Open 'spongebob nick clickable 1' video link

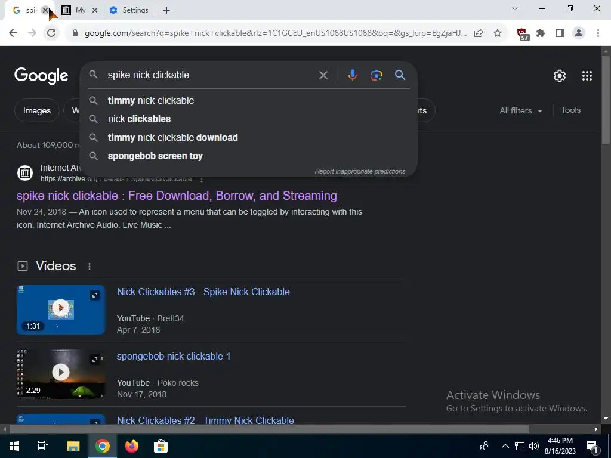tap(174, 357)
